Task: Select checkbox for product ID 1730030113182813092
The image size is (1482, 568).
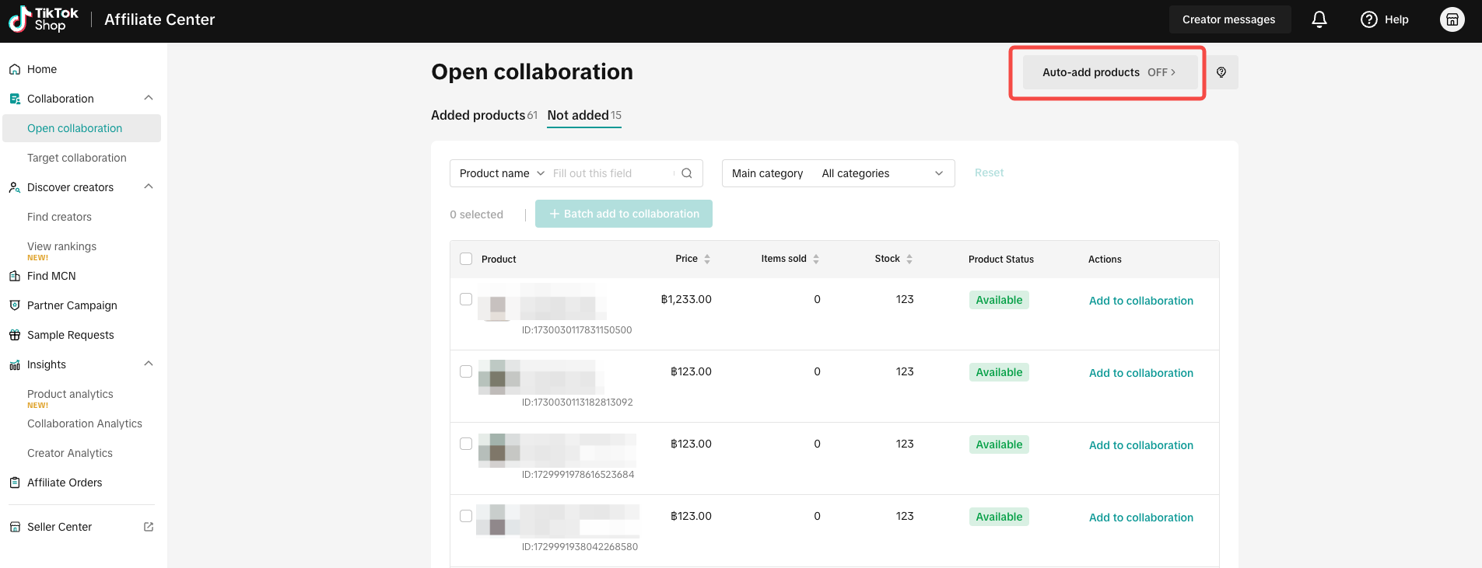Action: 466,371
